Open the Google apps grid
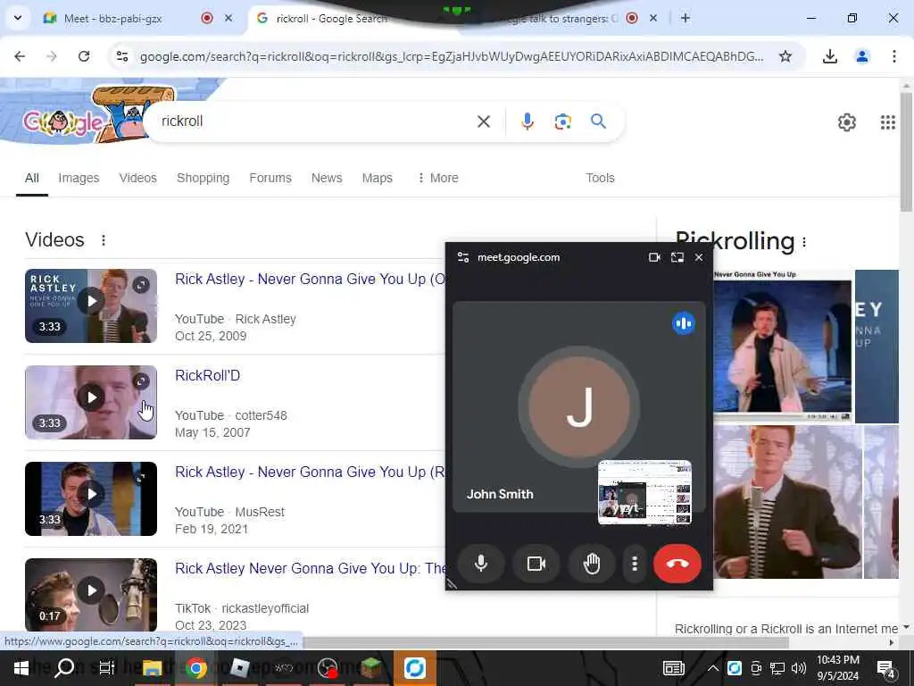The image size is (914, 686). 888,121
